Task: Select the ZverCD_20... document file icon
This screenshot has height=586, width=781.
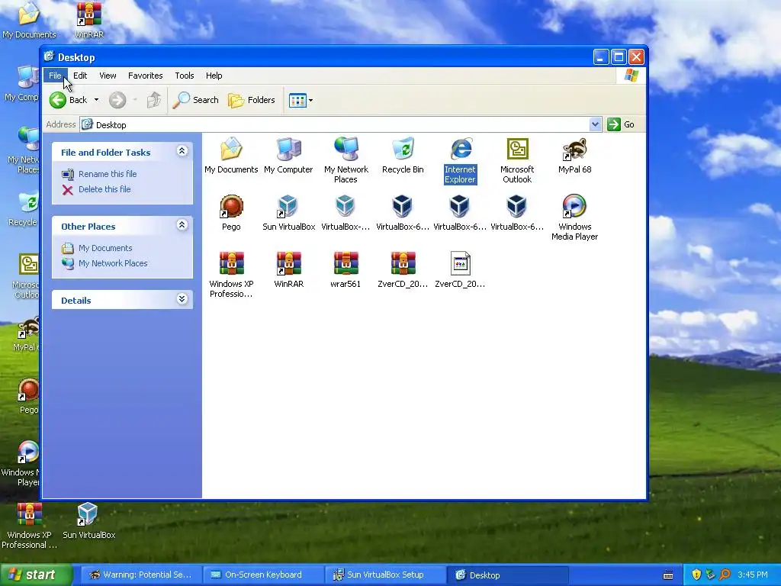Action: [x=460, y=269]
